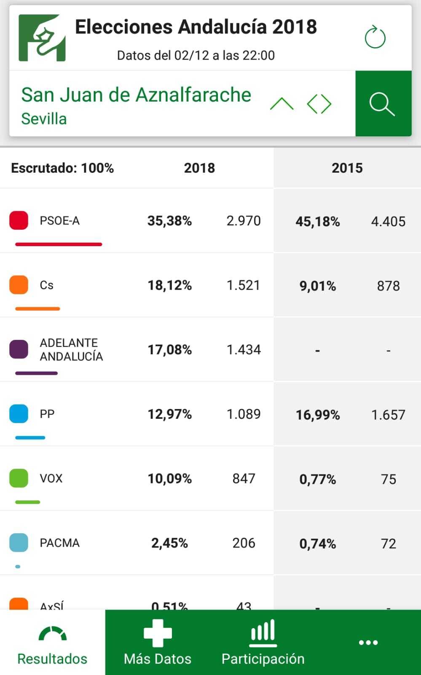Click the Junta de Andalucía logo
Screen dimensions: 421x675
[42, 38]
